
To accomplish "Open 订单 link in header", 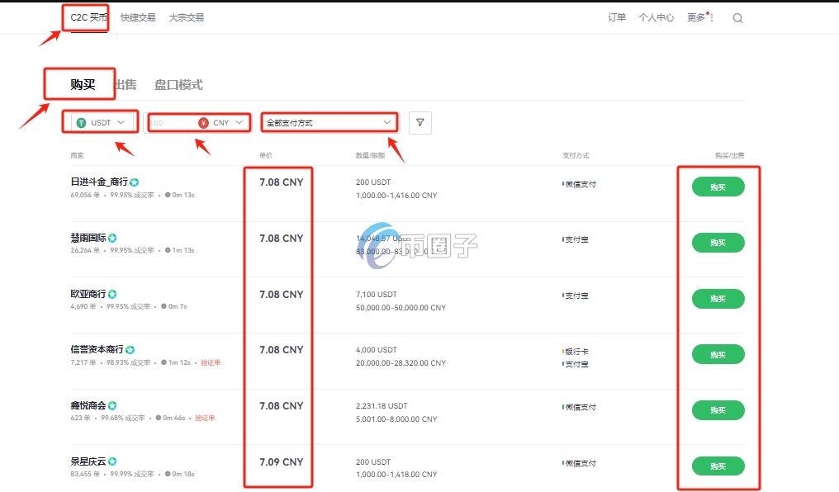I will click(616, 17).
